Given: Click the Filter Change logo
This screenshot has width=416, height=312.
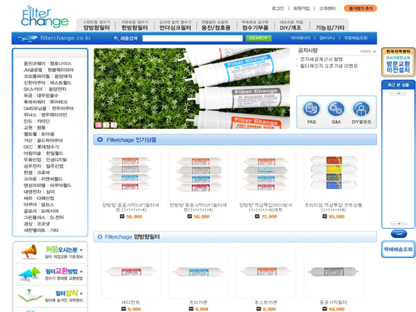Looking at the screenshot, I should point(44,17).
